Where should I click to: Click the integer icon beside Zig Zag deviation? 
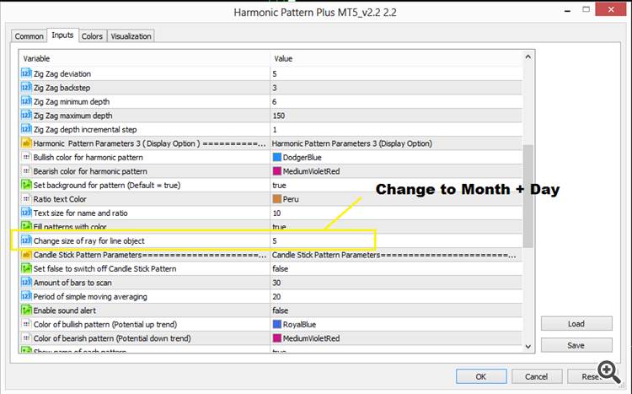26,73
